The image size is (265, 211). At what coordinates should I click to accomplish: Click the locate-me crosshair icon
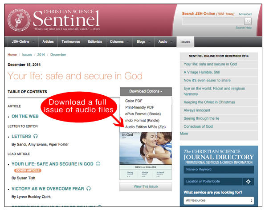(248, 182)
